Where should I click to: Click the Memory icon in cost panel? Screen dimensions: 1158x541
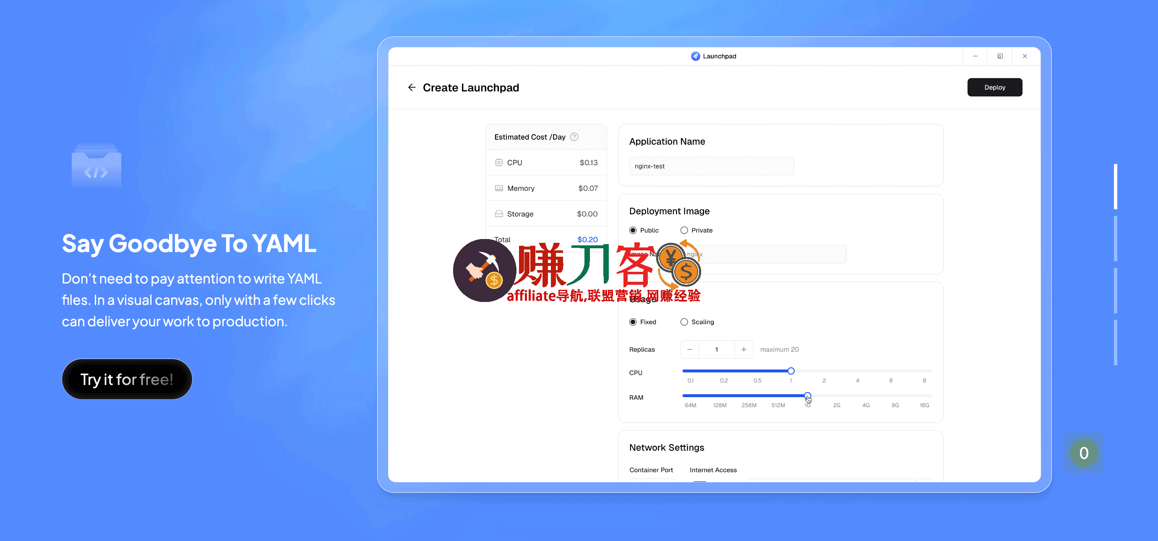click(x=498, y=188)
